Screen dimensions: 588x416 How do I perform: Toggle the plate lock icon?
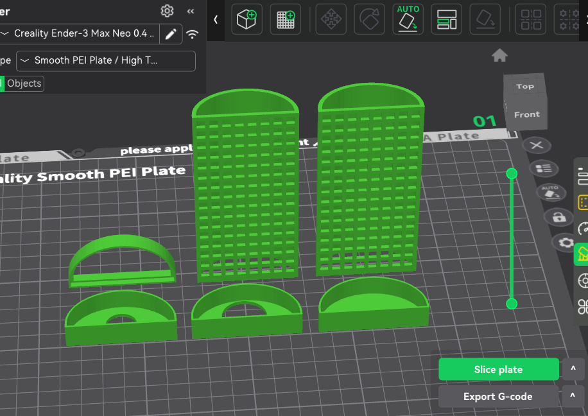[x=558, y=217]
